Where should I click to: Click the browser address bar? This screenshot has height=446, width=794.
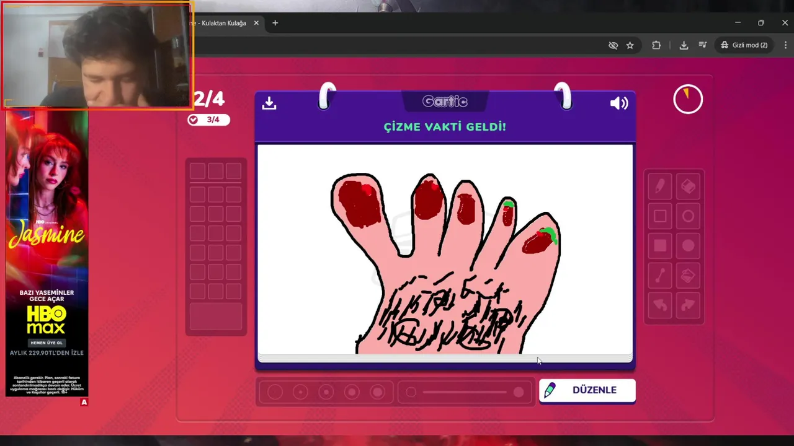click(397, 45)
